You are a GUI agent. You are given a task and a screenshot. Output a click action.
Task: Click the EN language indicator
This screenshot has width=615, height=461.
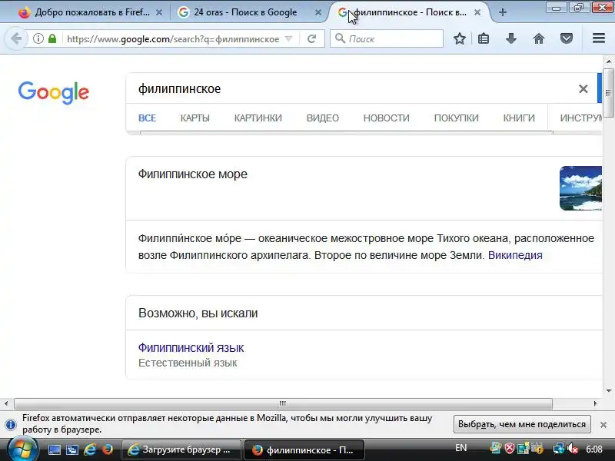460,448
